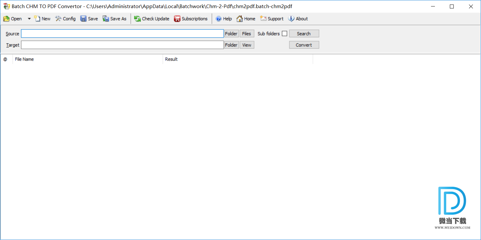Viewport: 481px width, 240px height.
Task: Focus the Source path field
Action: point(122,34)
